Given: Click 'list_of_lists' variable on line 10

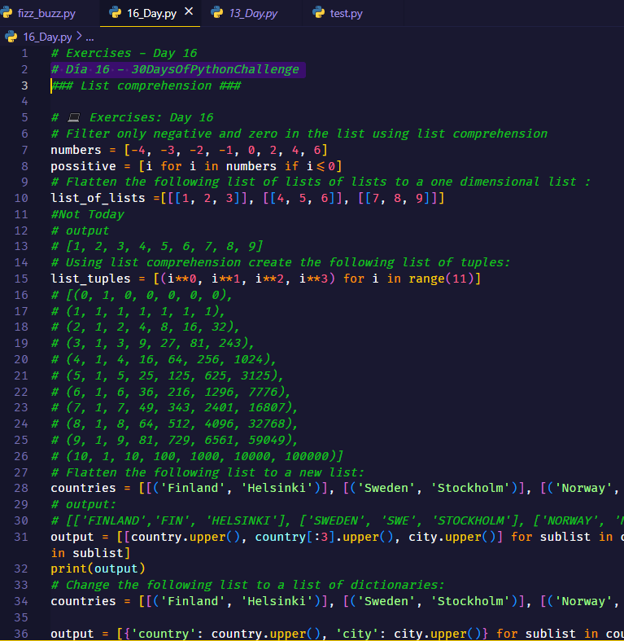Looking at the screenshot, I should point(98,198).
